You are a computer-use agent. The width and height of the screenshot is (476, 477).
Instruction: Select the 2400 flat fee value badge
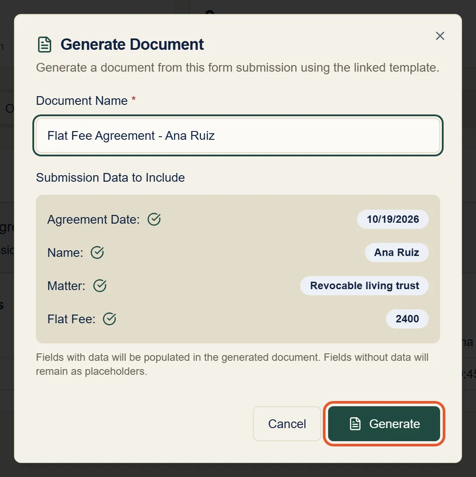click(x=407, y=319)
